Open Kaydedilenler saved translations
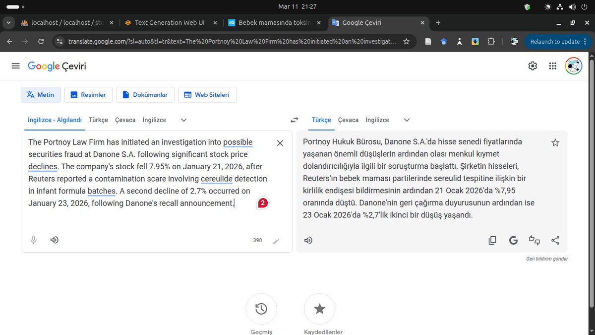The height and width of the screenshot is (335, 595). coord(320,309)
